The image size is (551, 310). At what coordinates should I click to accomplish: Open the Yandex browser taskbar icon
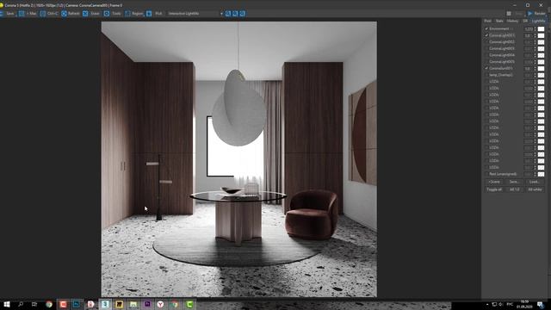[161, 304]
